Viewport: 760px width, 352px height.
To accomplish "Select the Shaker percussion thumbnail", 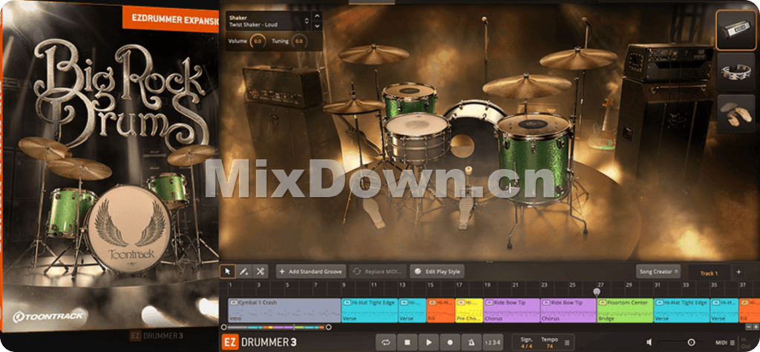I will click(x=736, y=30).
